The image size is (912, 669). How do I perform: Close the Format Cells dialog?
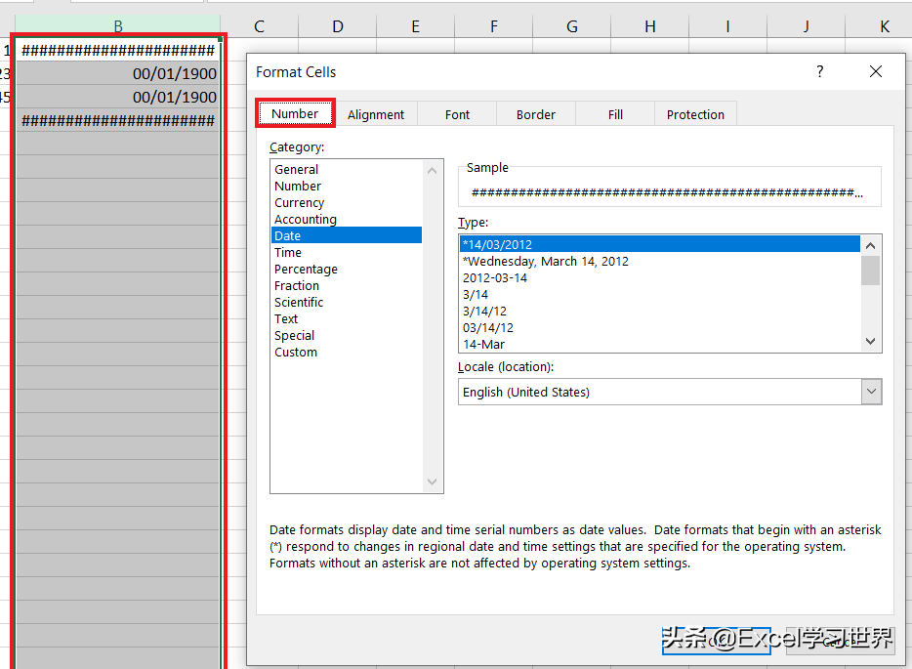875,71
